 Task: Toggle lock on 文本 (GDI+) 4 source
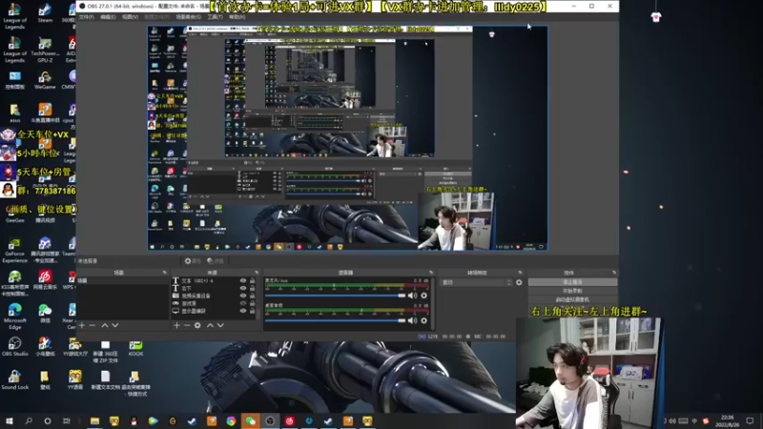tap(252, 280)
